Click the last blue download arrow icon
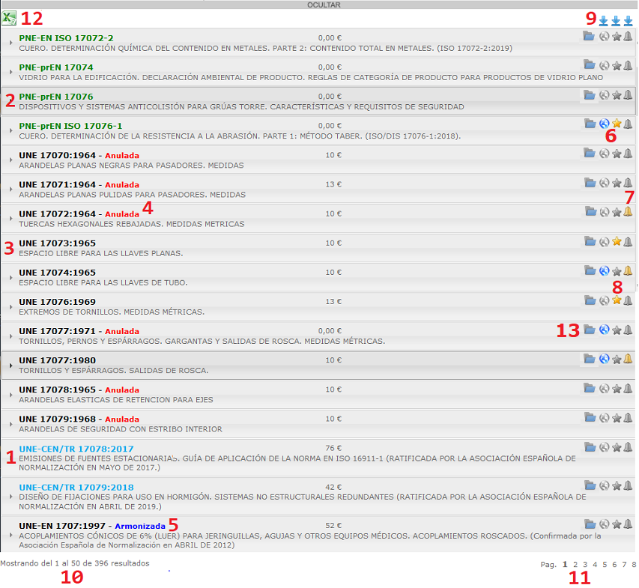 pos(628,20)
